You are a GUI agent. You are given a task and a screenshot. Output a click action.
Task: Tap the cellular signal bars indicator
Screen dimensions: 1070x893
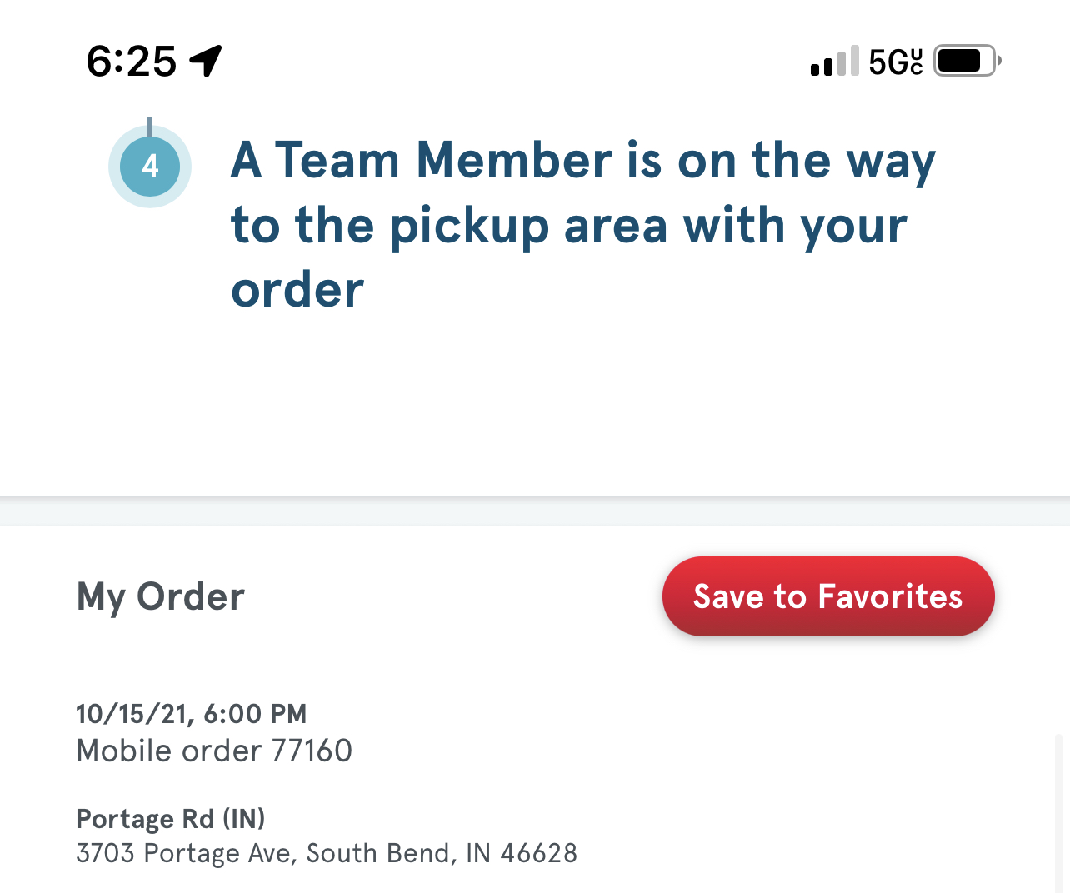click(834, 62)
